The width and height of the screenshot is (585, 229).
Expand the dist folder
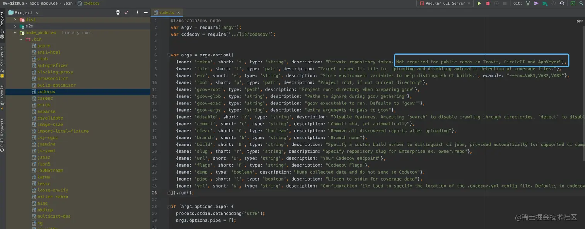point(15,19)
